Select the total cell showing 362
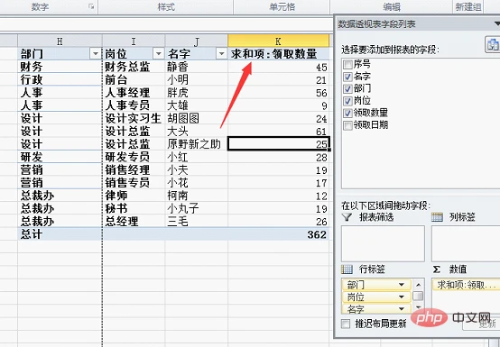This screenshot has height=347, width=500. click(x=278, y=234)
